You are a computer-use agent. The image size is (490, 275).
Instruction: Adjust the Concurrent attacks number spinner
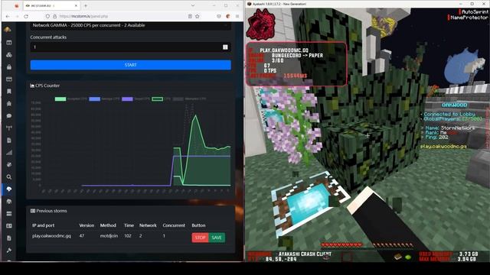(225, 47)
